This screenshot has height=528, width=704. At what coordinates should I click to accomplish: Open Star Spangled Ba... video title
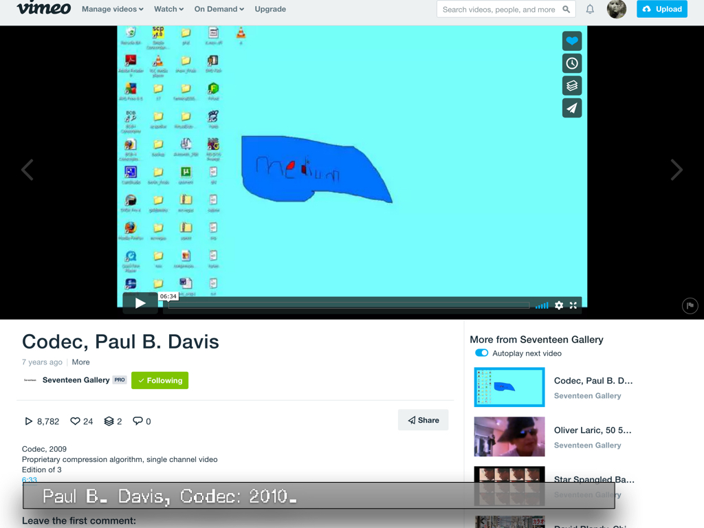coord(594,479)
